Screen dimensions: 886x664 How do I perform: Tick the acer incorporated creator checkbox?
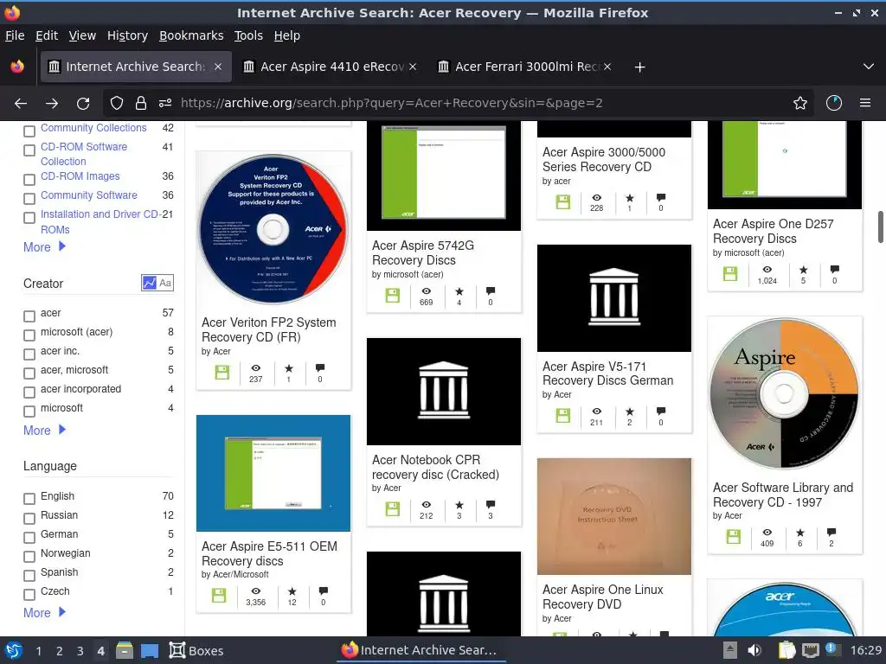pos(29,393)
